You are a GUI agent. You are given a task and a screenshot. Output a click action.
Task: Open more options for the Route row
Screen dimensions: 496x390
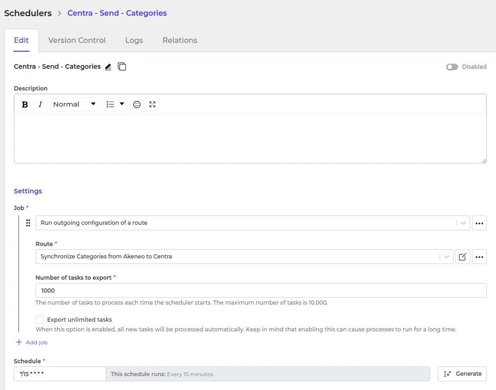coord(479,257)
